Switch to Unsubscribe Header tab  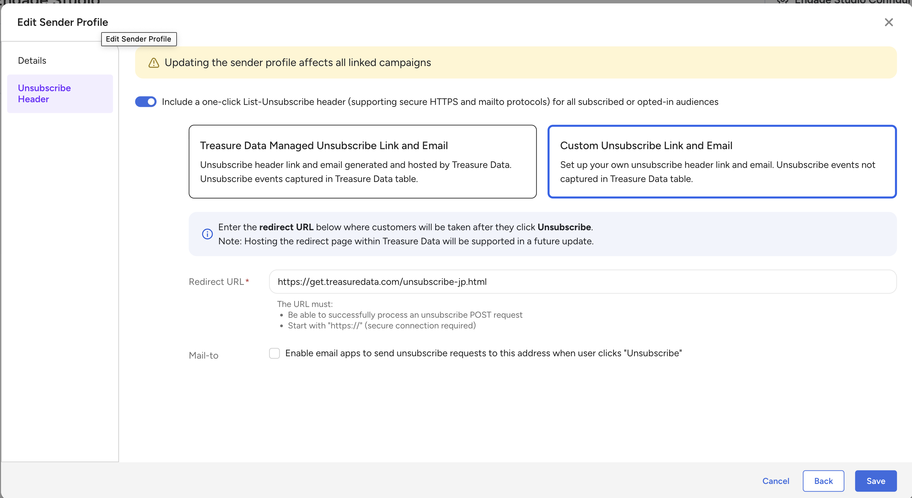pos(44,94)
